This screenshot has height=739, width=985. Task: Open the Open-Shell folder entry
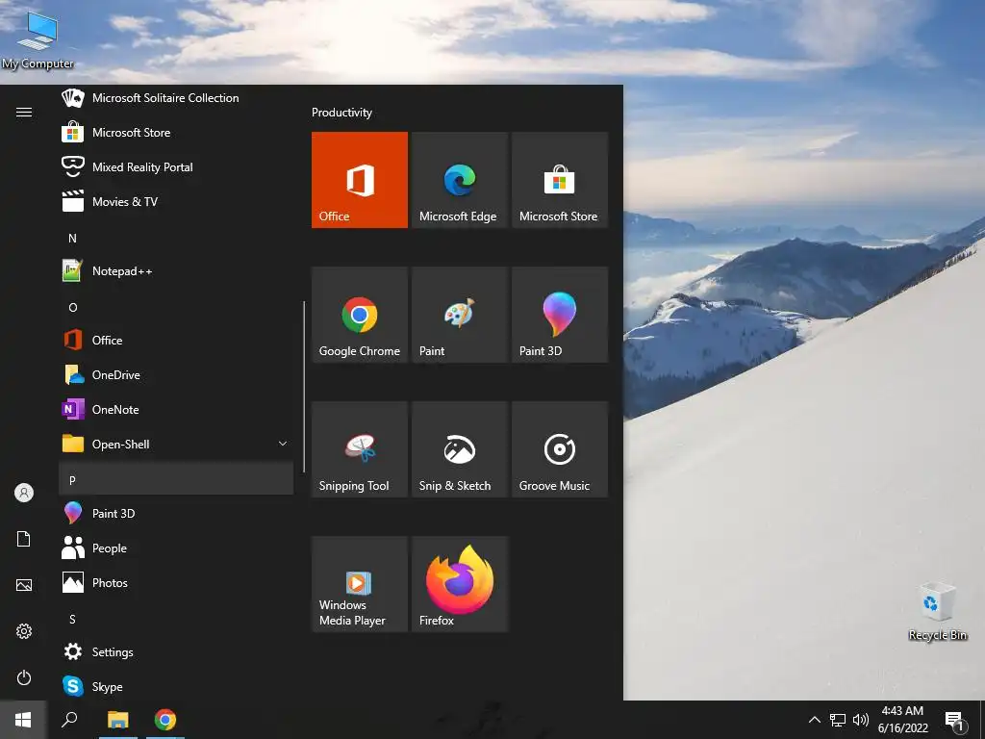(176, 444)
